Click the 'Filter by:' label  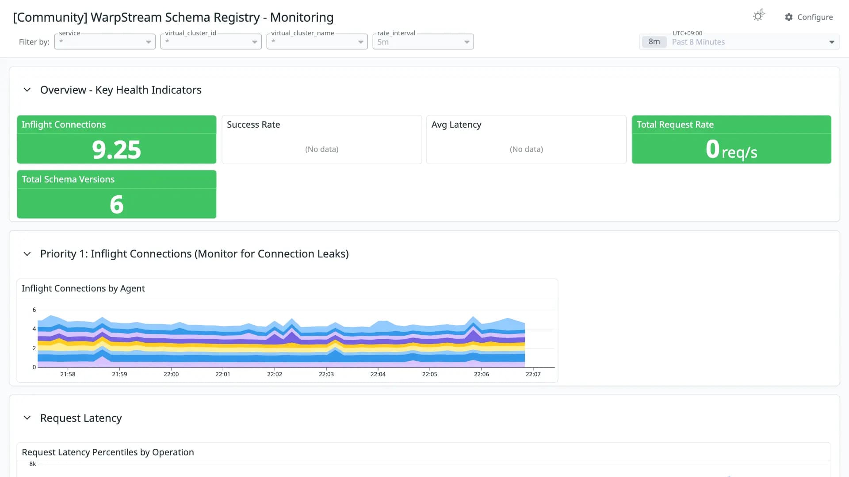pyautogui.click(x=34, y=42)
